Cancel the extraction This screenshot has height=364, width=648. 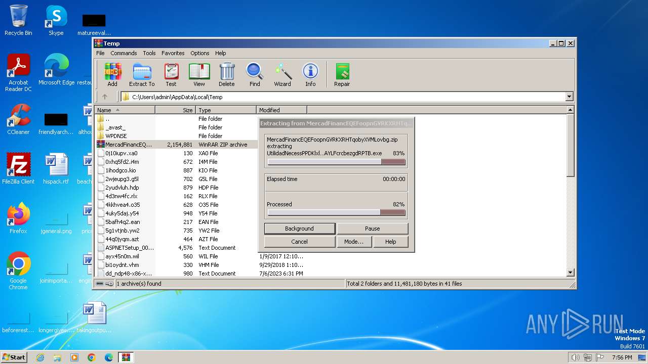(x=299, y=242)
